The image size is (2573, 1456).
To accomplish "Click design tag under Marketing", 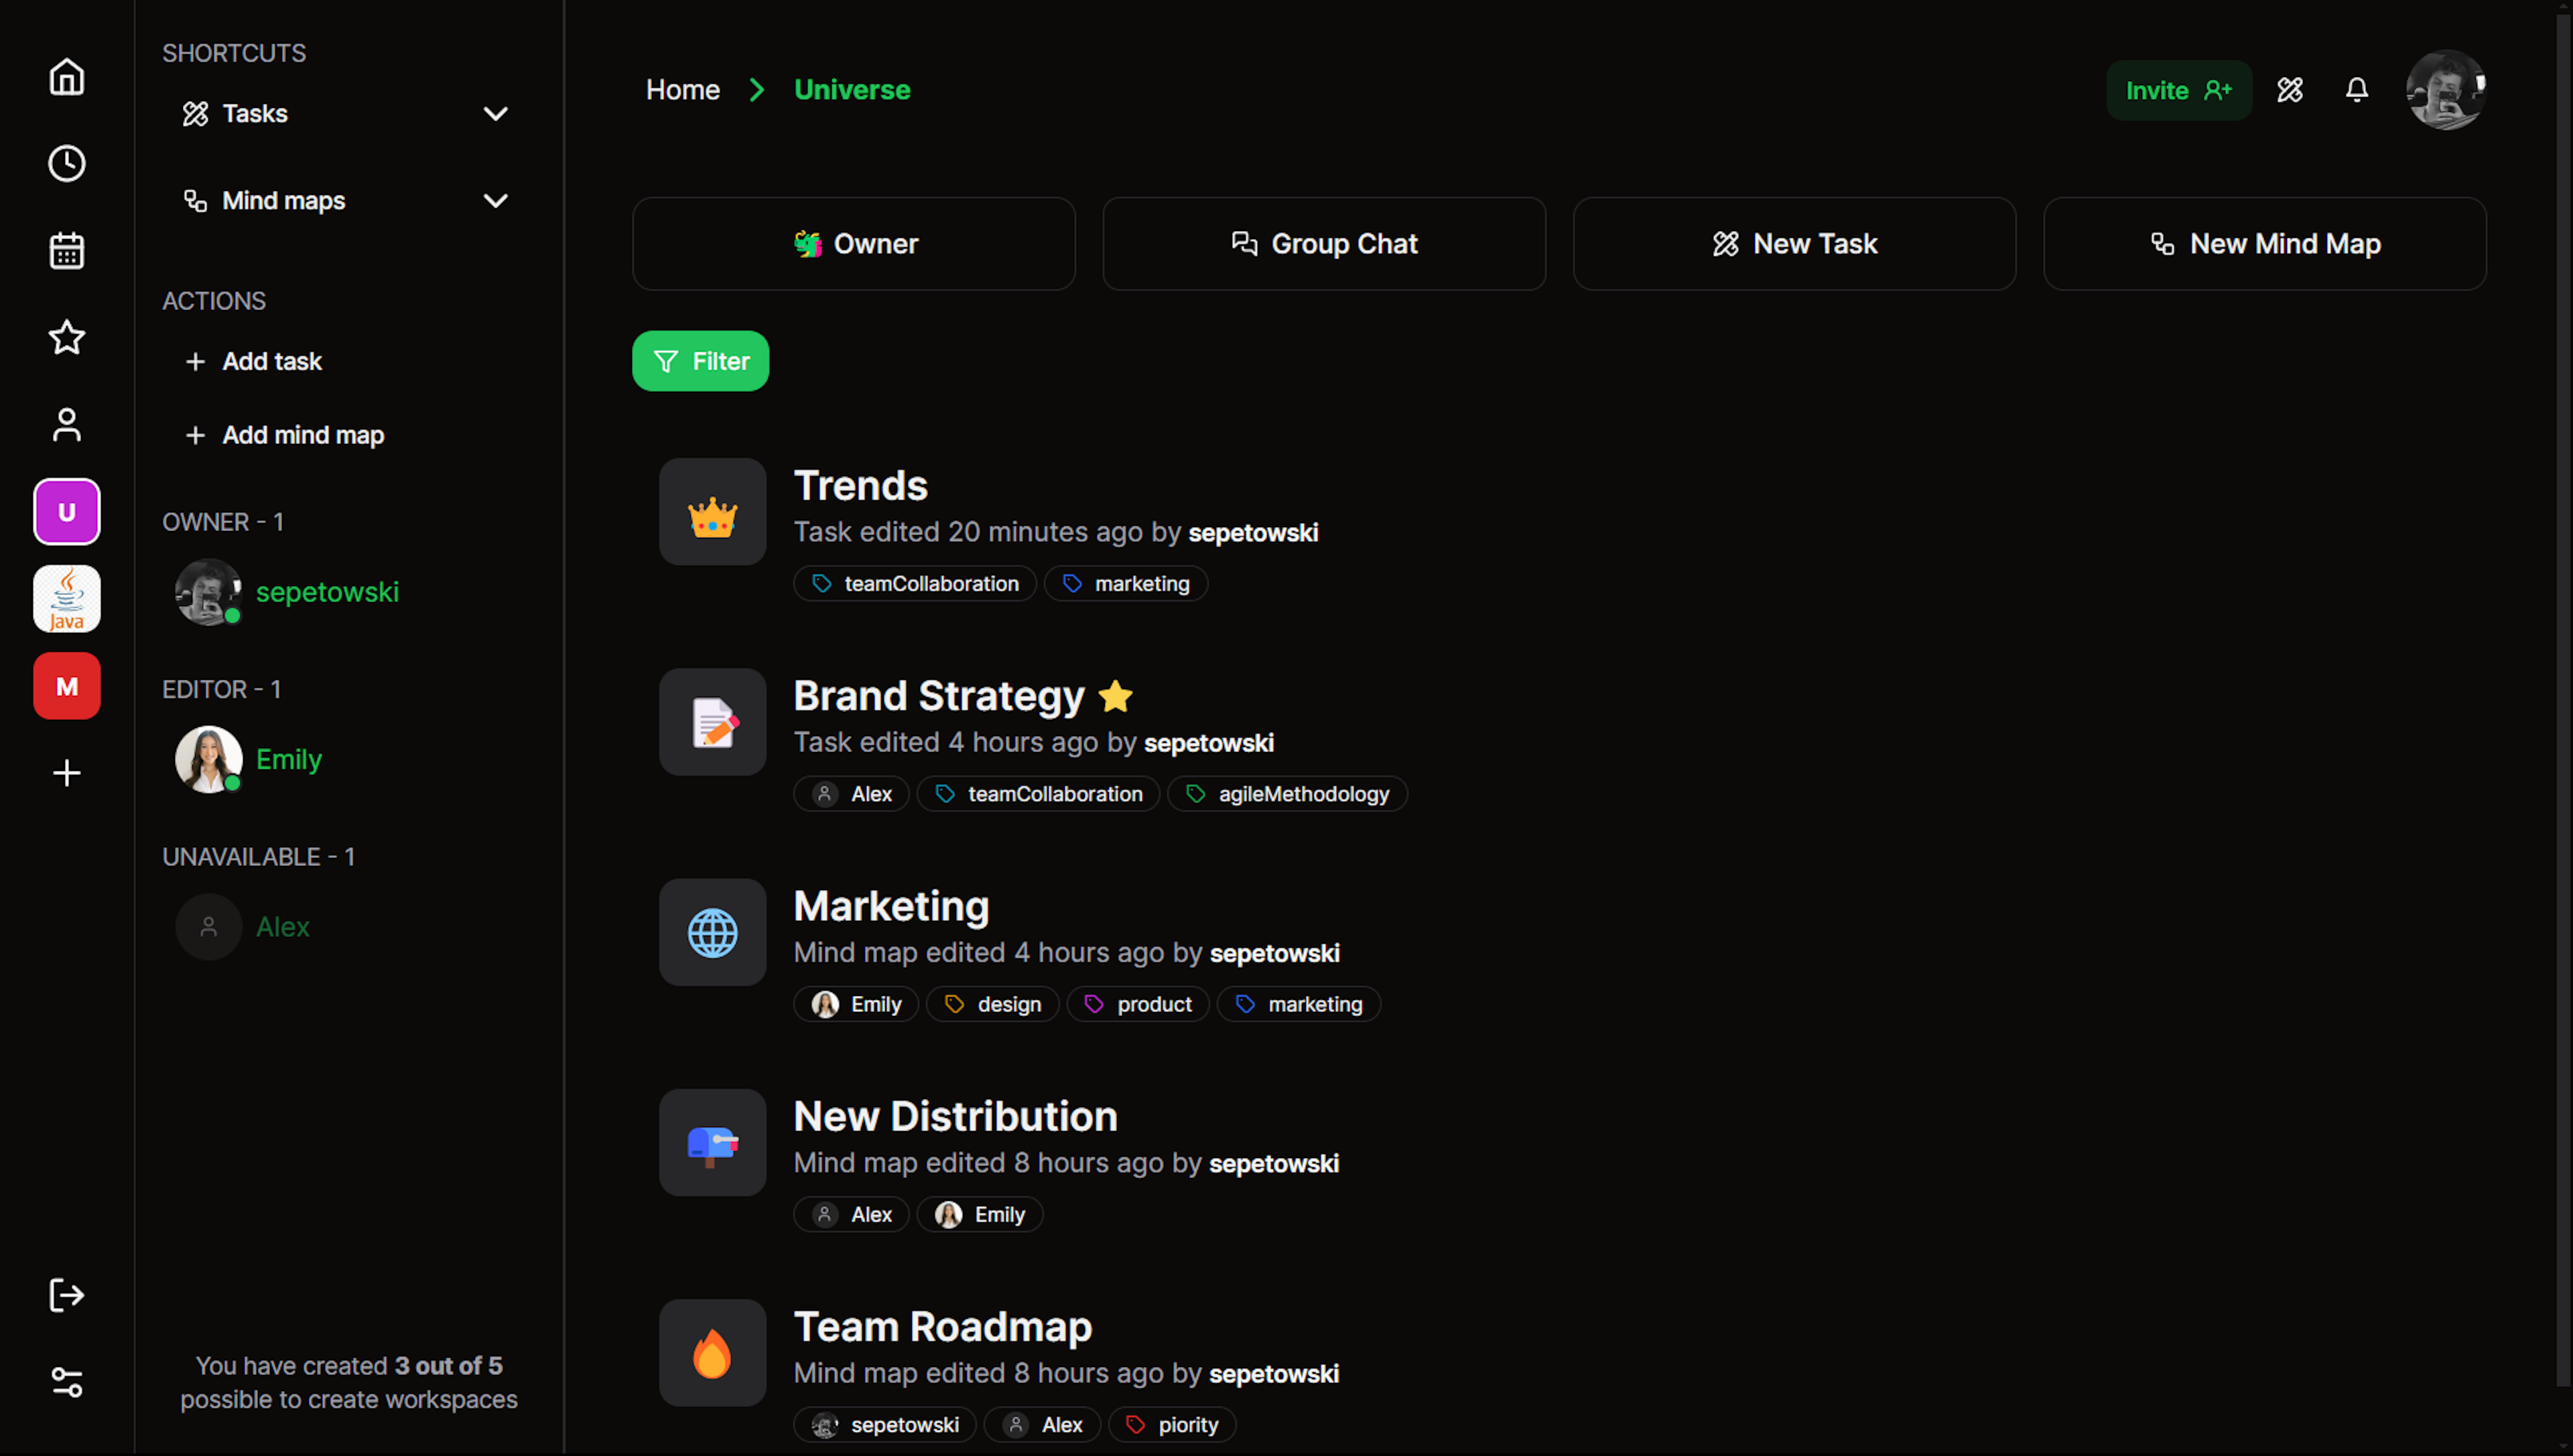I will click(992, 1004).
